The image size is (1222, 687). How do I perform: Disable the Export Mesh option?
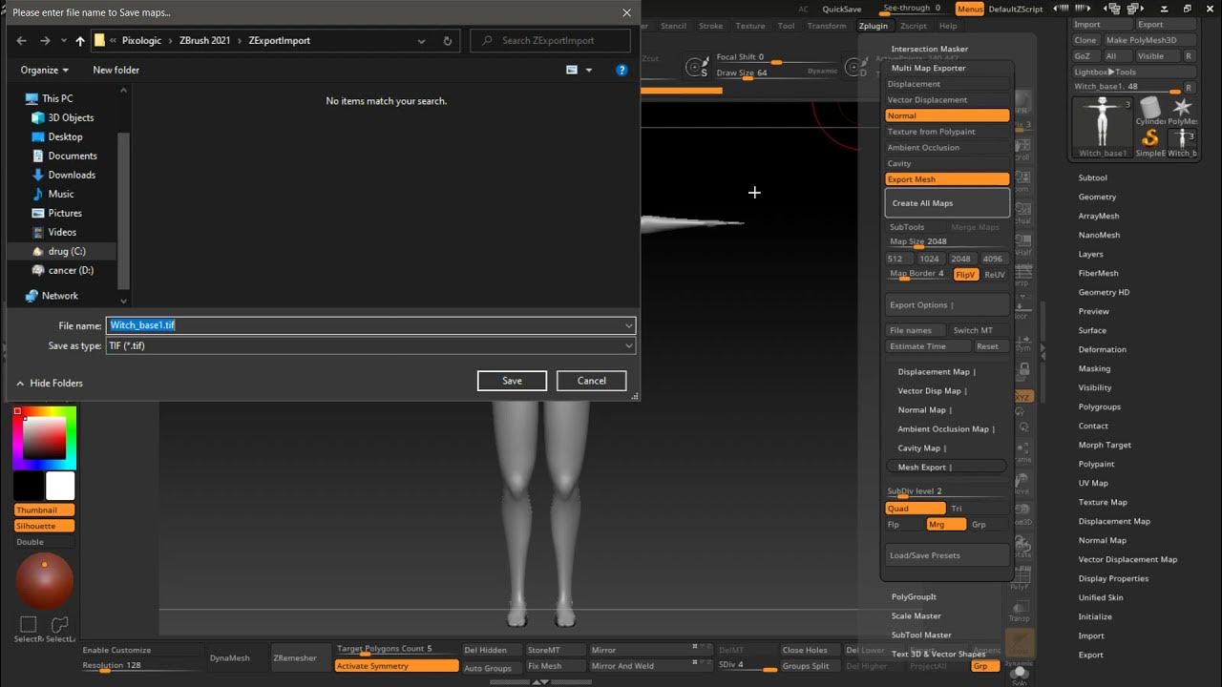[x=947, y=179]
